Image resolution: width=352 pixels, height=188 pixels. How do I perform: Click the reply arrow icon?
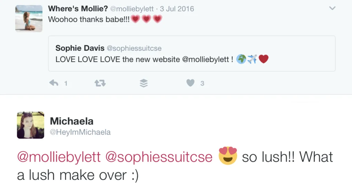click(54, 83)
